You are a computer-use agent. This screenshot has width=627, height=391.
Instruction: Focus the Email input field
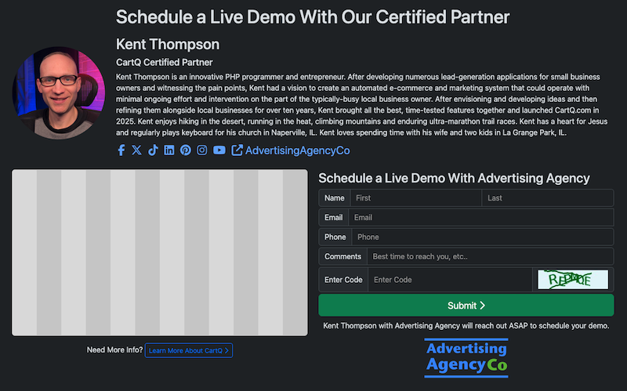tap(481, 218)
